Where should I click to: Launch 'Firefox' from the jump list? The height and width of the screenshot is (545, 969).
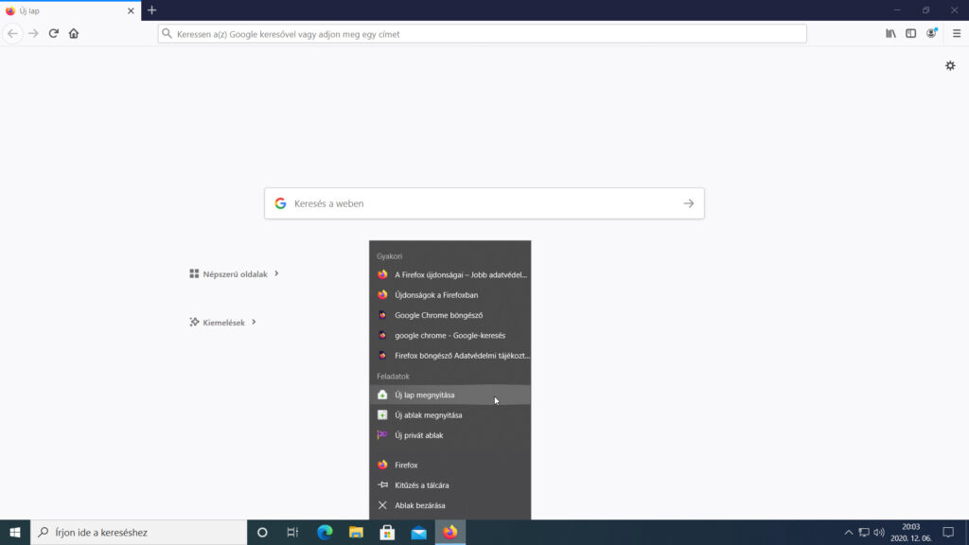pyautogui.click(x=449, y=465)
